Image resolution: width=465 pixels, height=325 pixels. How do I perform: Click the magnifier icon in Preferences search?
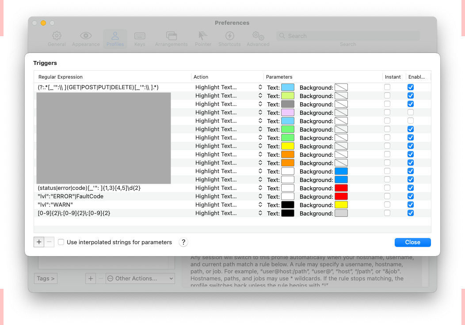point(282,36)
